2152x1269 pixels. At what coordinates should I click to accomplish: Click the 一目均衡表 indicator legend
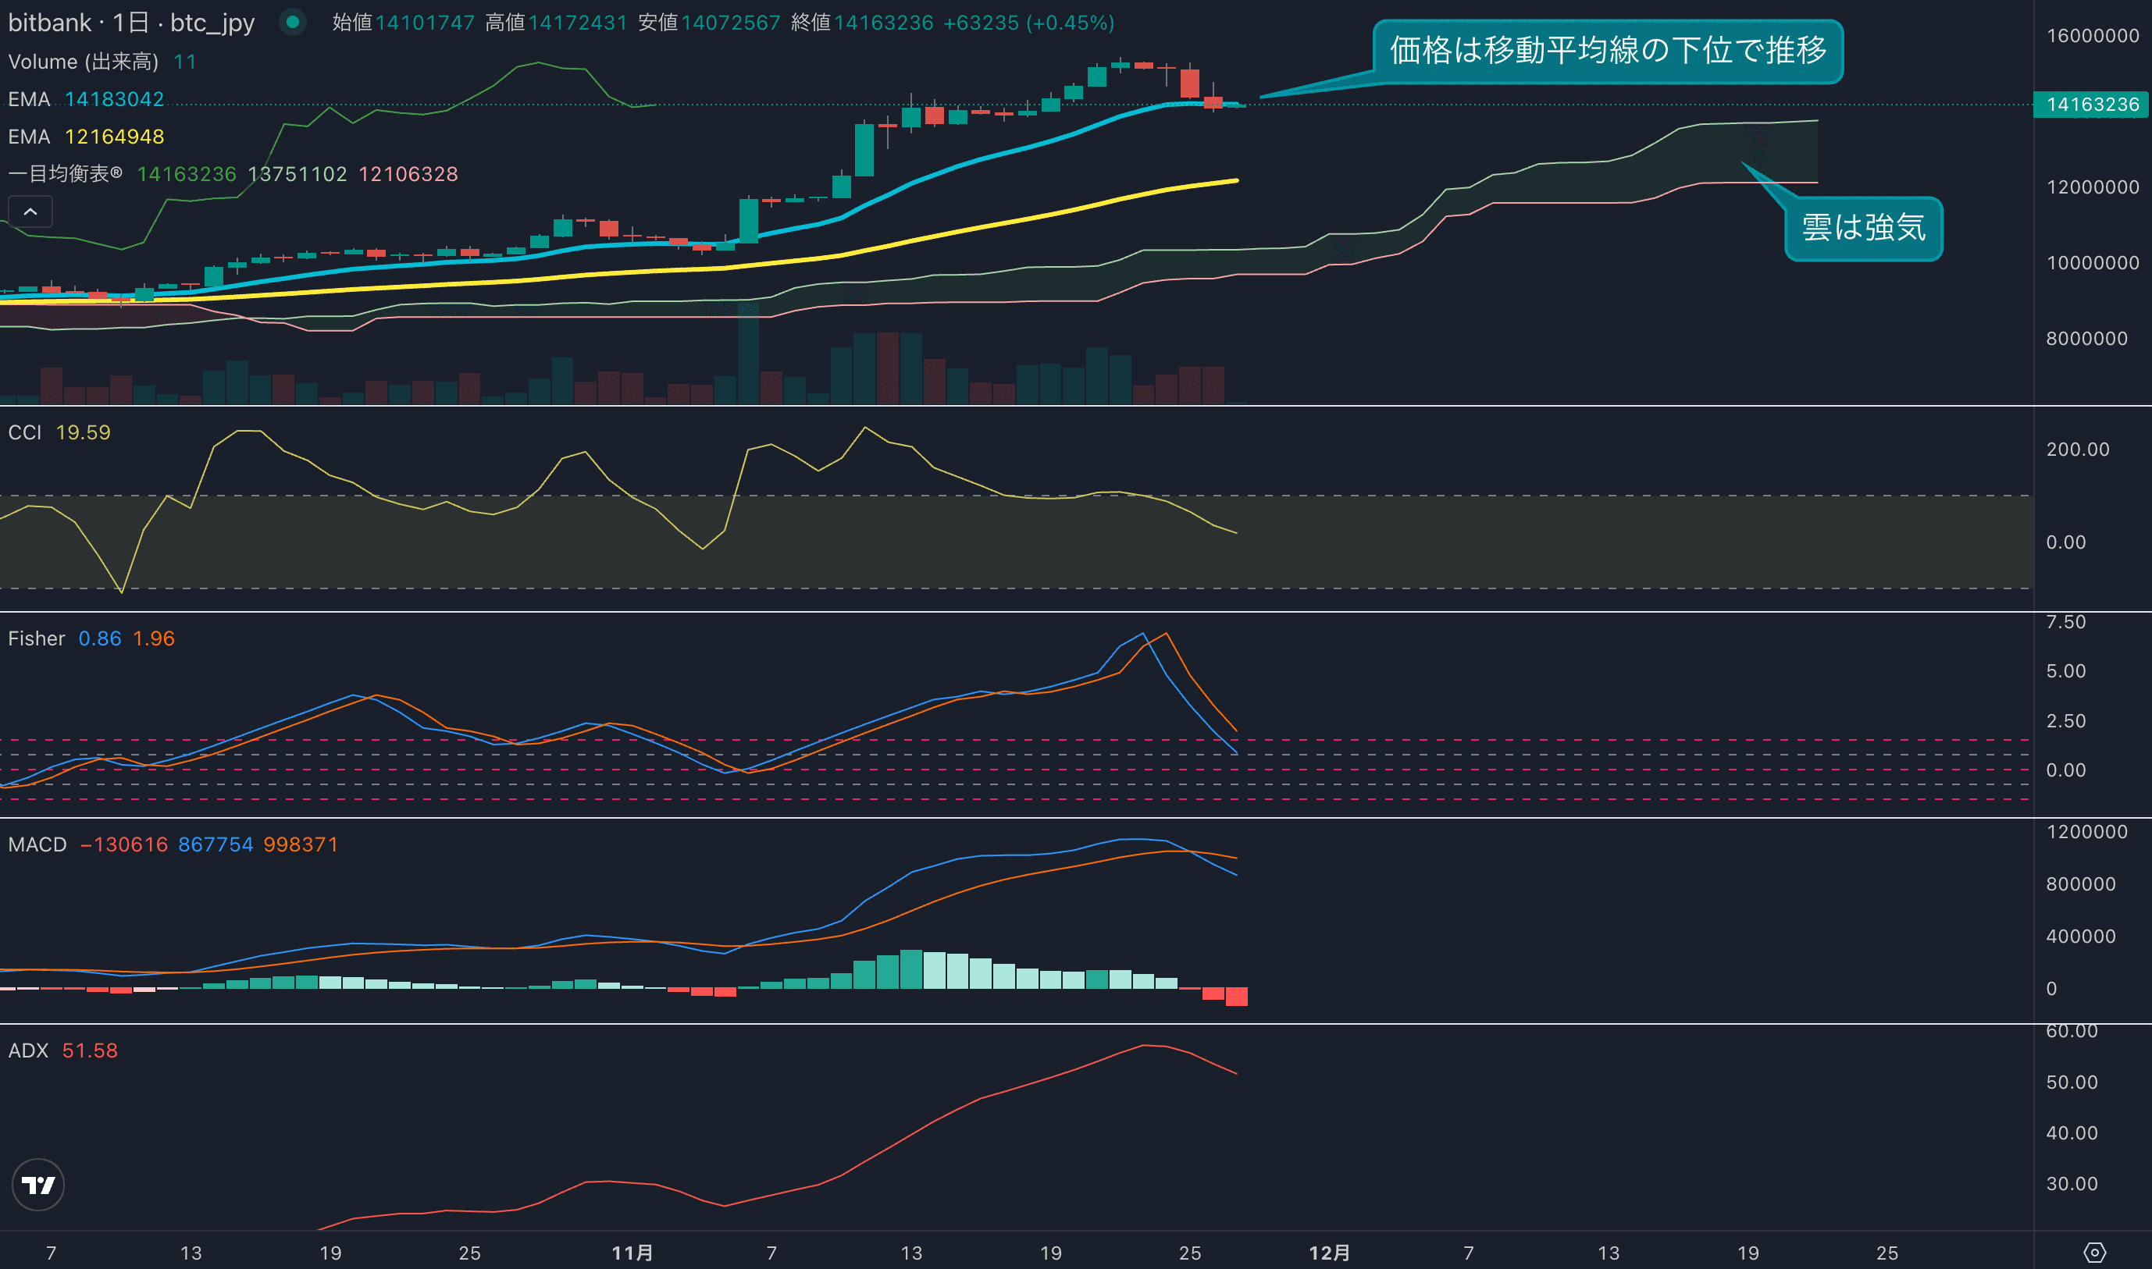pos(65,173)
